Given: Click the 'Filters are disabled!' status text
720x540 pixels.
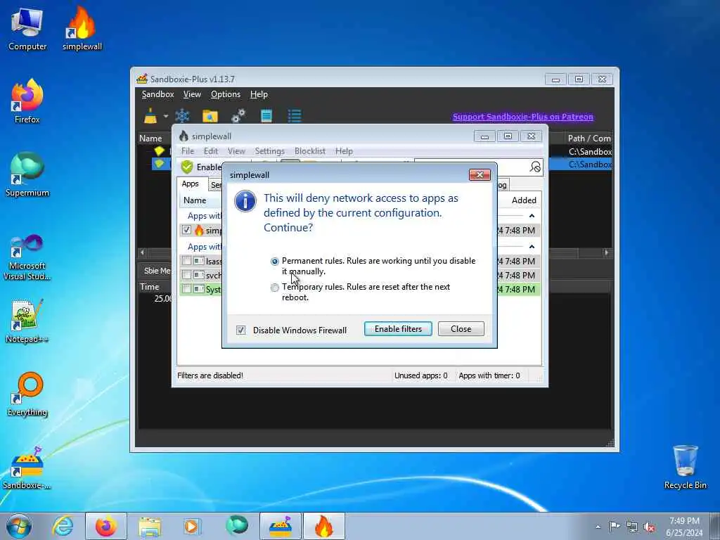Looking at the screenshot, I should (x=210, y=375).
